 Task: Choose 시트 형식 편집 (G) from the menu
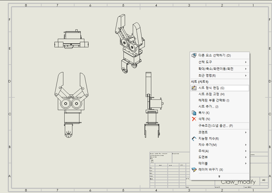220,88
